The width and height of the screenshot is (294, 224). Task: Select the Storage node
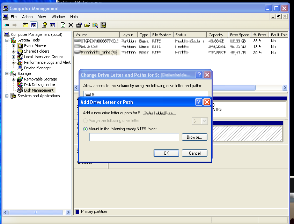point(24,74)
